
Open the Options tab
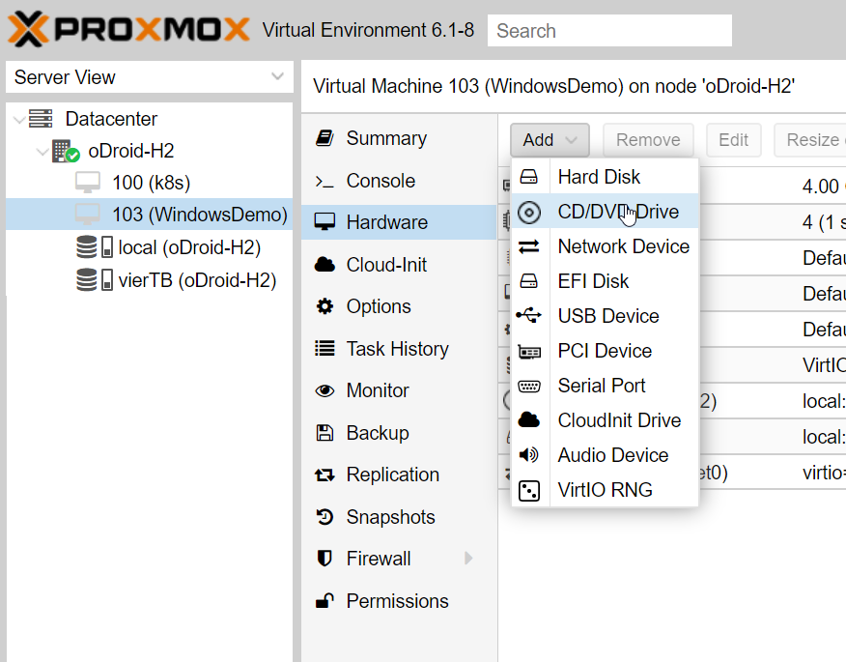coord(399,306)
